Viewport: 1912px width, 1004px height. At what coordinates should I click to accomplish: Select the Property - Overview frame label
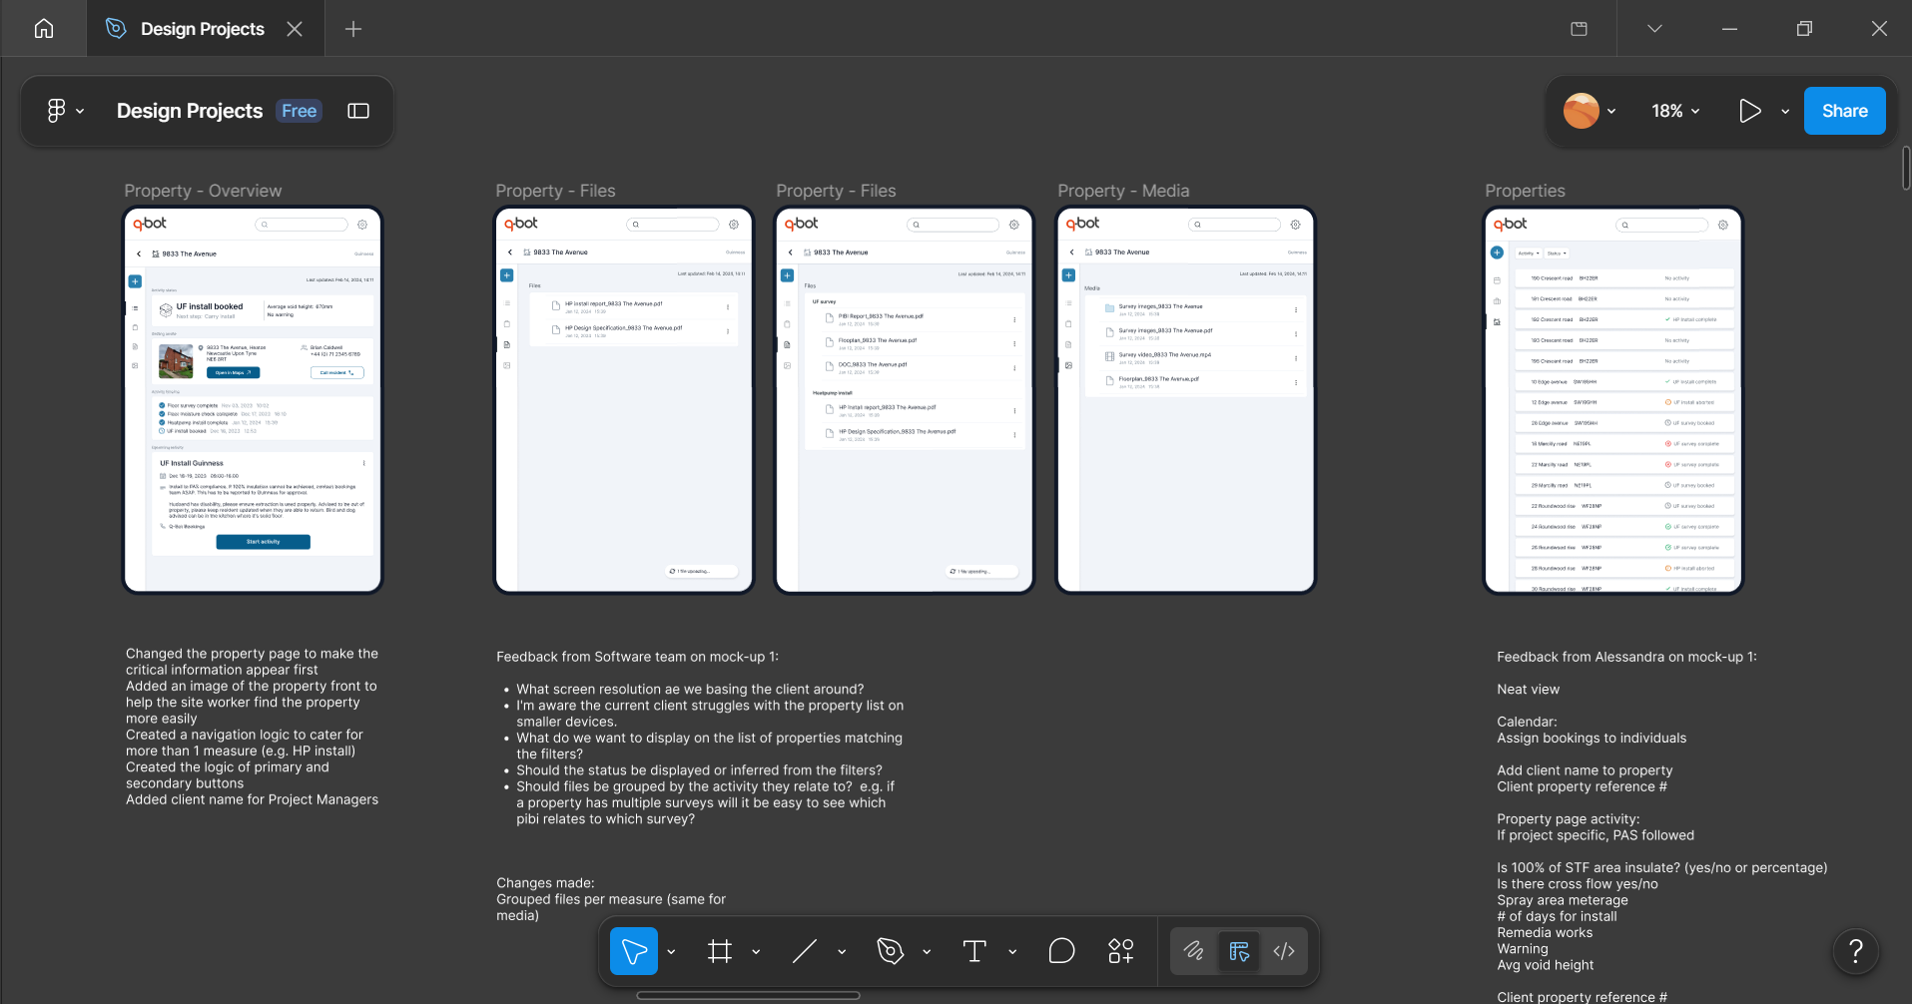203,191
